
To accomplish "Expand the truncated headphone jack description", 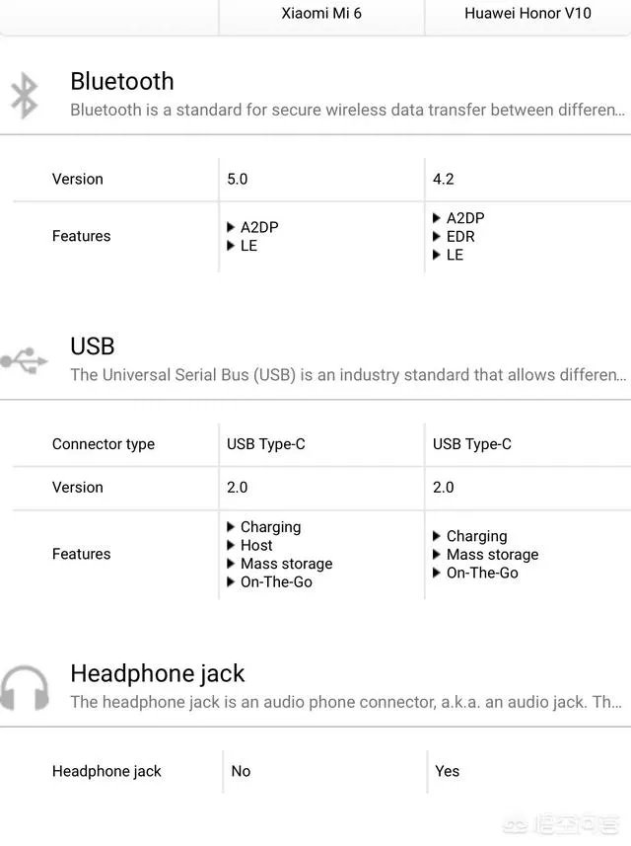I will click(x=347, y=702).
